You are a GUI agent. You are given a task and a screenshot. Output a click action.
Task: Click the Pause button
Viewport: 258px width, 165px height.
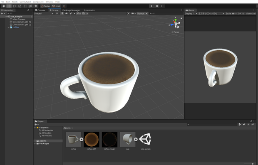pos(157,6)
